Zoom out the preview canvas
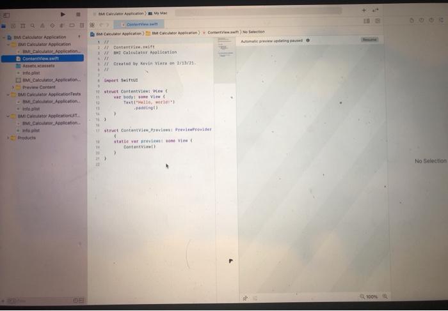 362,297
